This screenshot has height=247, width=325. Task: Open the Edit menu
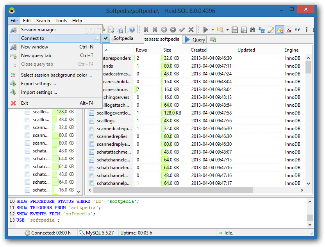pos(27,21)
